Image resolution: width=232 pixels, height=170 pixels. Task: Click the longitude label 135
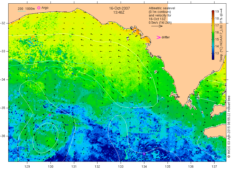click(168, 167)
